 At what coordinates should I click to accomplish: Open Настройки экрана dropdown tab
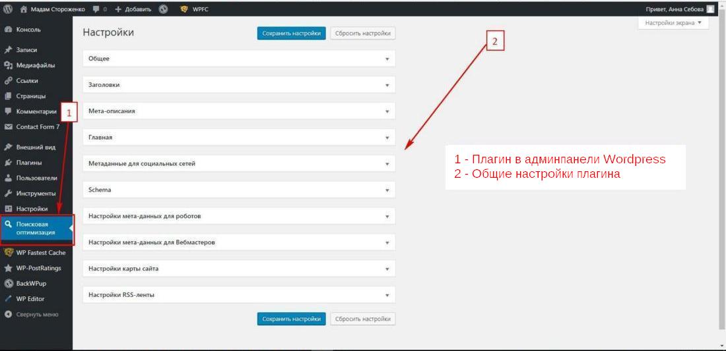673,22
